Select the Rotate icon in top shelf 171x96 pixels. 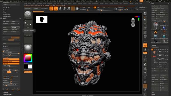click(x=69, y=9)
